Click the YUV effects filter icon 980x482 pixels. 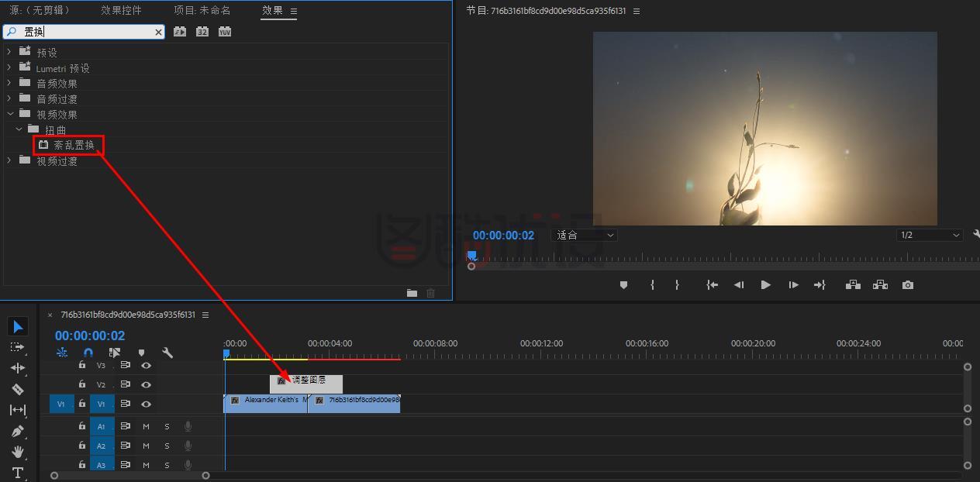click(x=225, y=32)
